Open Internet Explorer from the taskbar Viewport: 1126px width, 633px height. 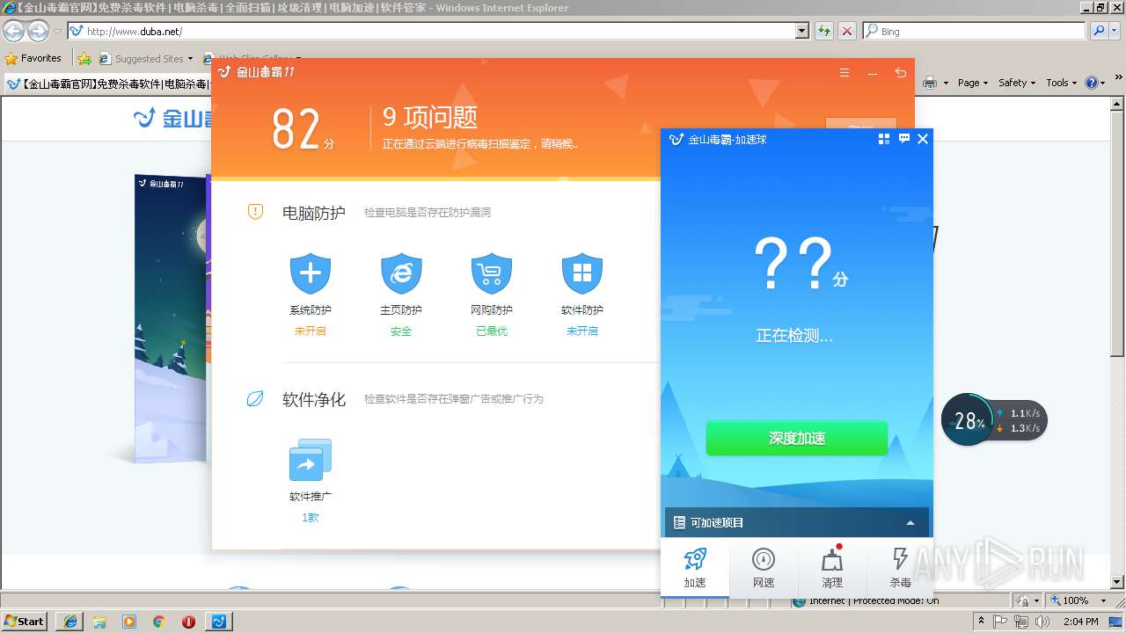69,622
